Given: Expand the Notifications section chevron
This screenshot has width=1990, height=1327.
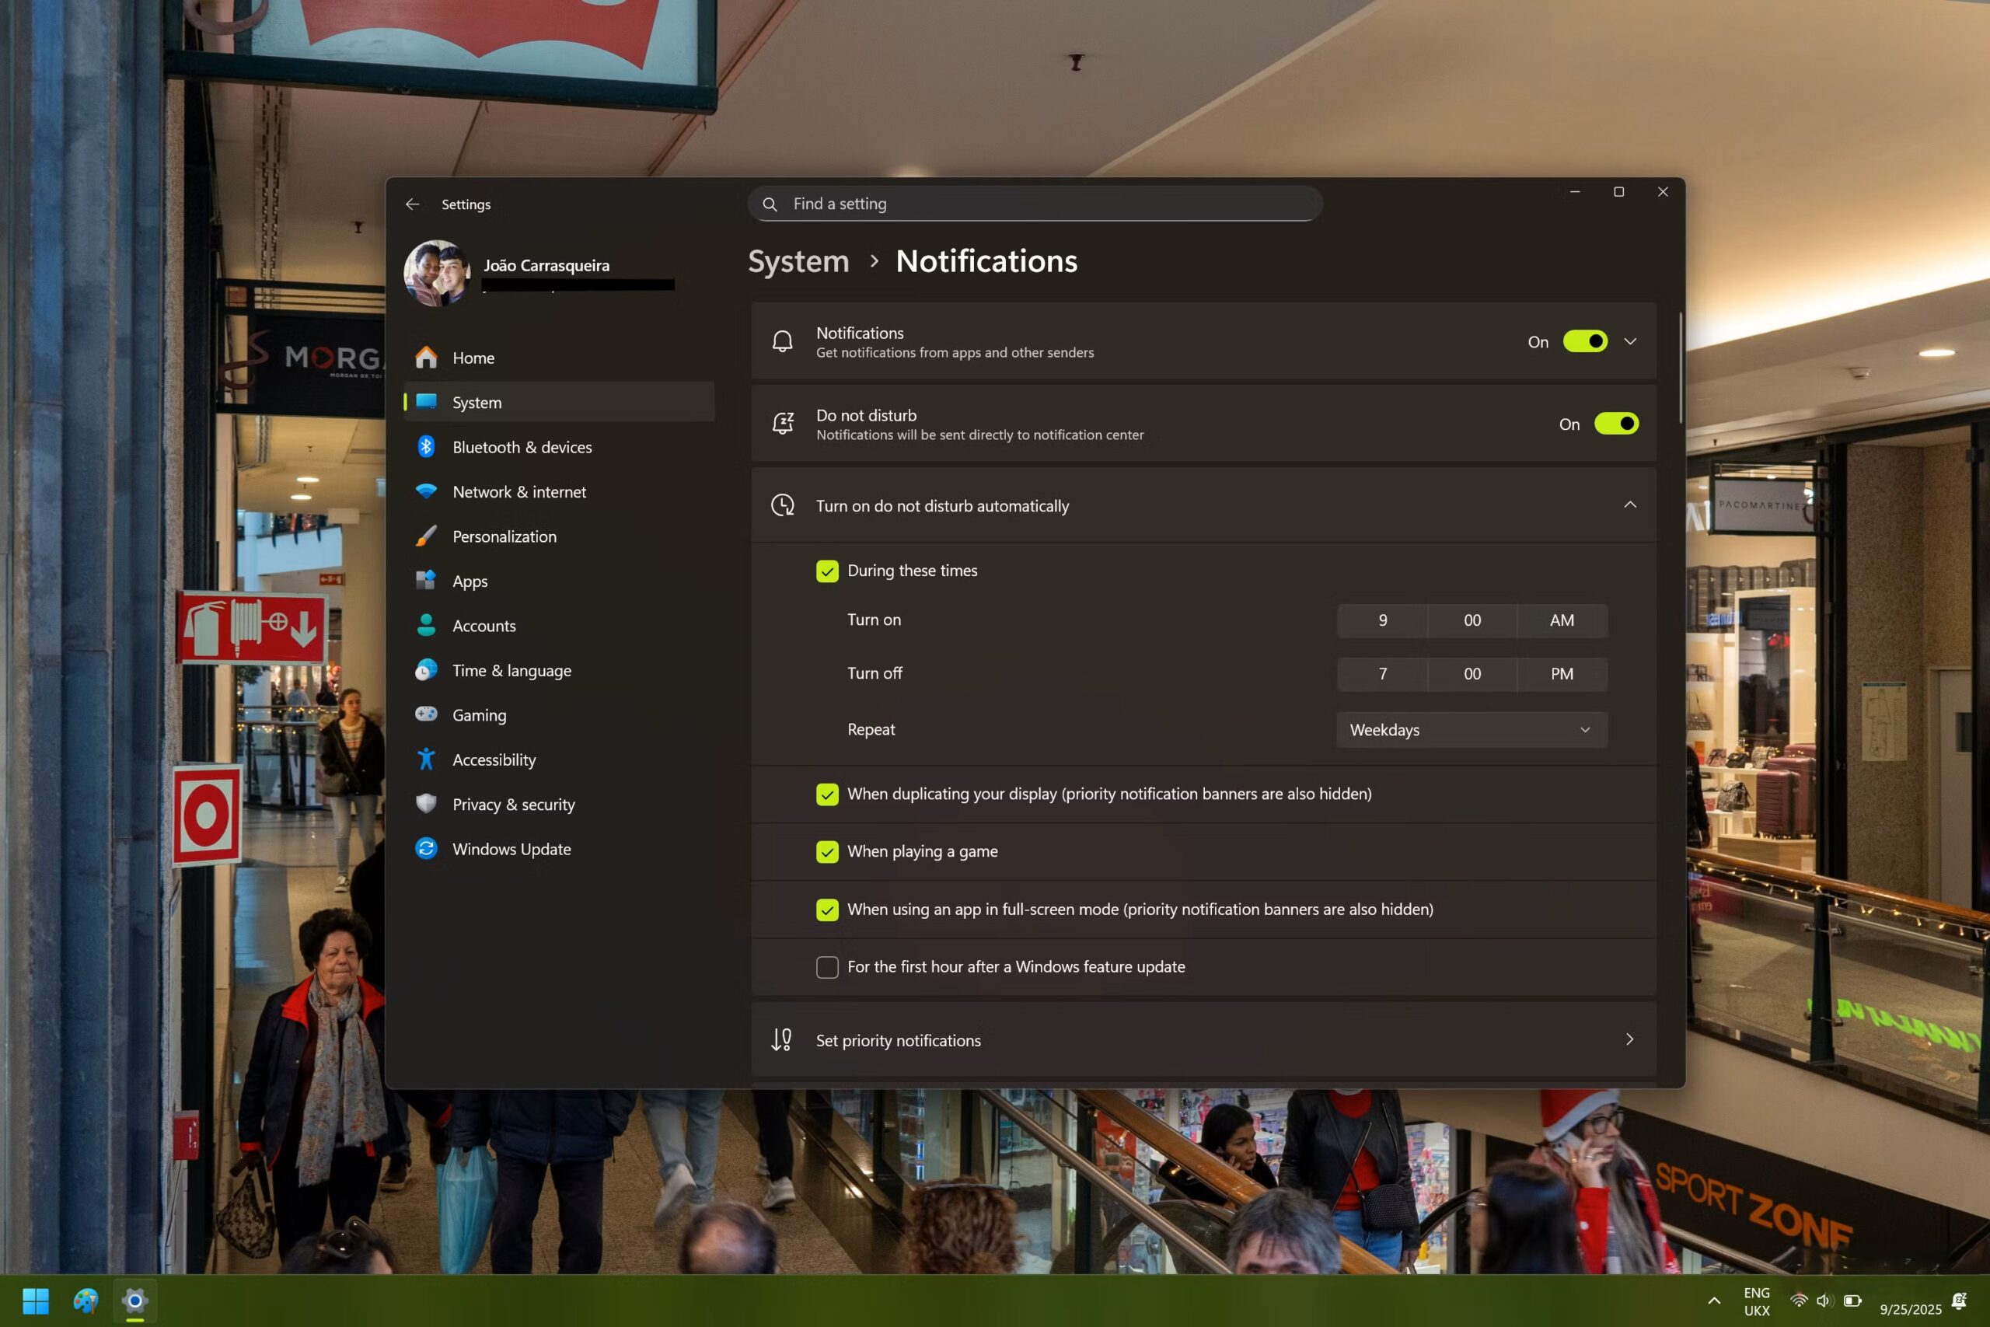Looking at the screenshot, I should click(1629, 342).
